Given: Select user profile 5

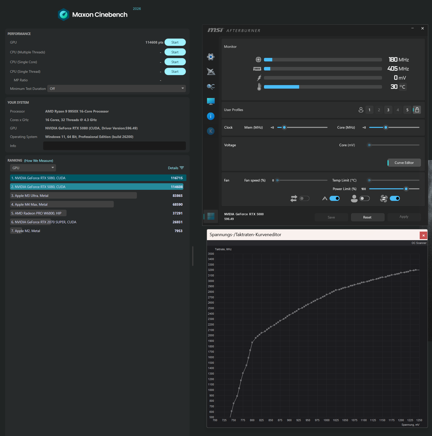Looking at the screenshot, I should (x=407, y=110).
